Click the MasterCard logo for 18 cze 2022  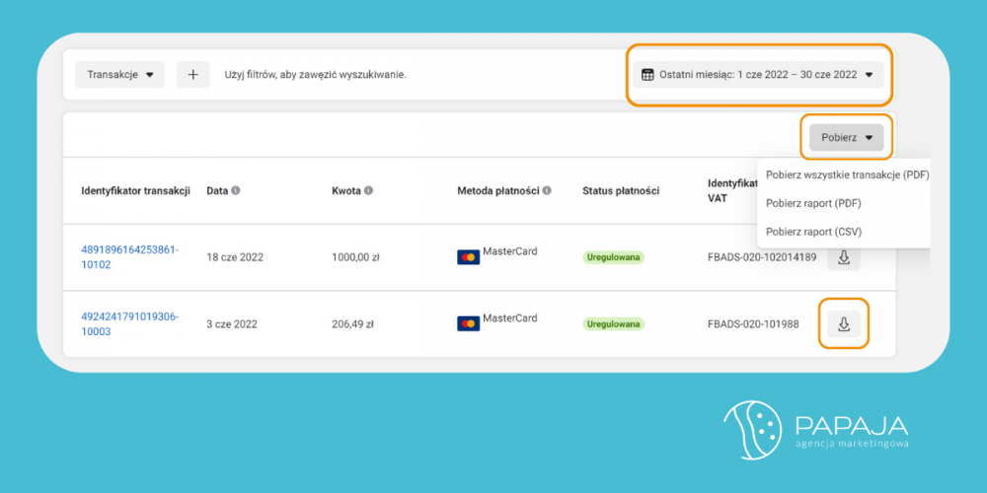pyautogui.click(x=468, y=257)
